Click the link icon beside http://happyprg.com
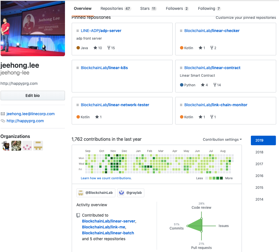Viewport: 279px width, 252px height. [x=3, y=121]
